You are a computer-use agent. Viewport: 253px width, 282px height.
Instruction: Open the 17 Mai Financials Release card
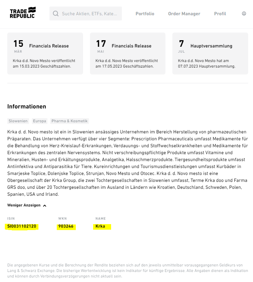(x=128, y=53)
